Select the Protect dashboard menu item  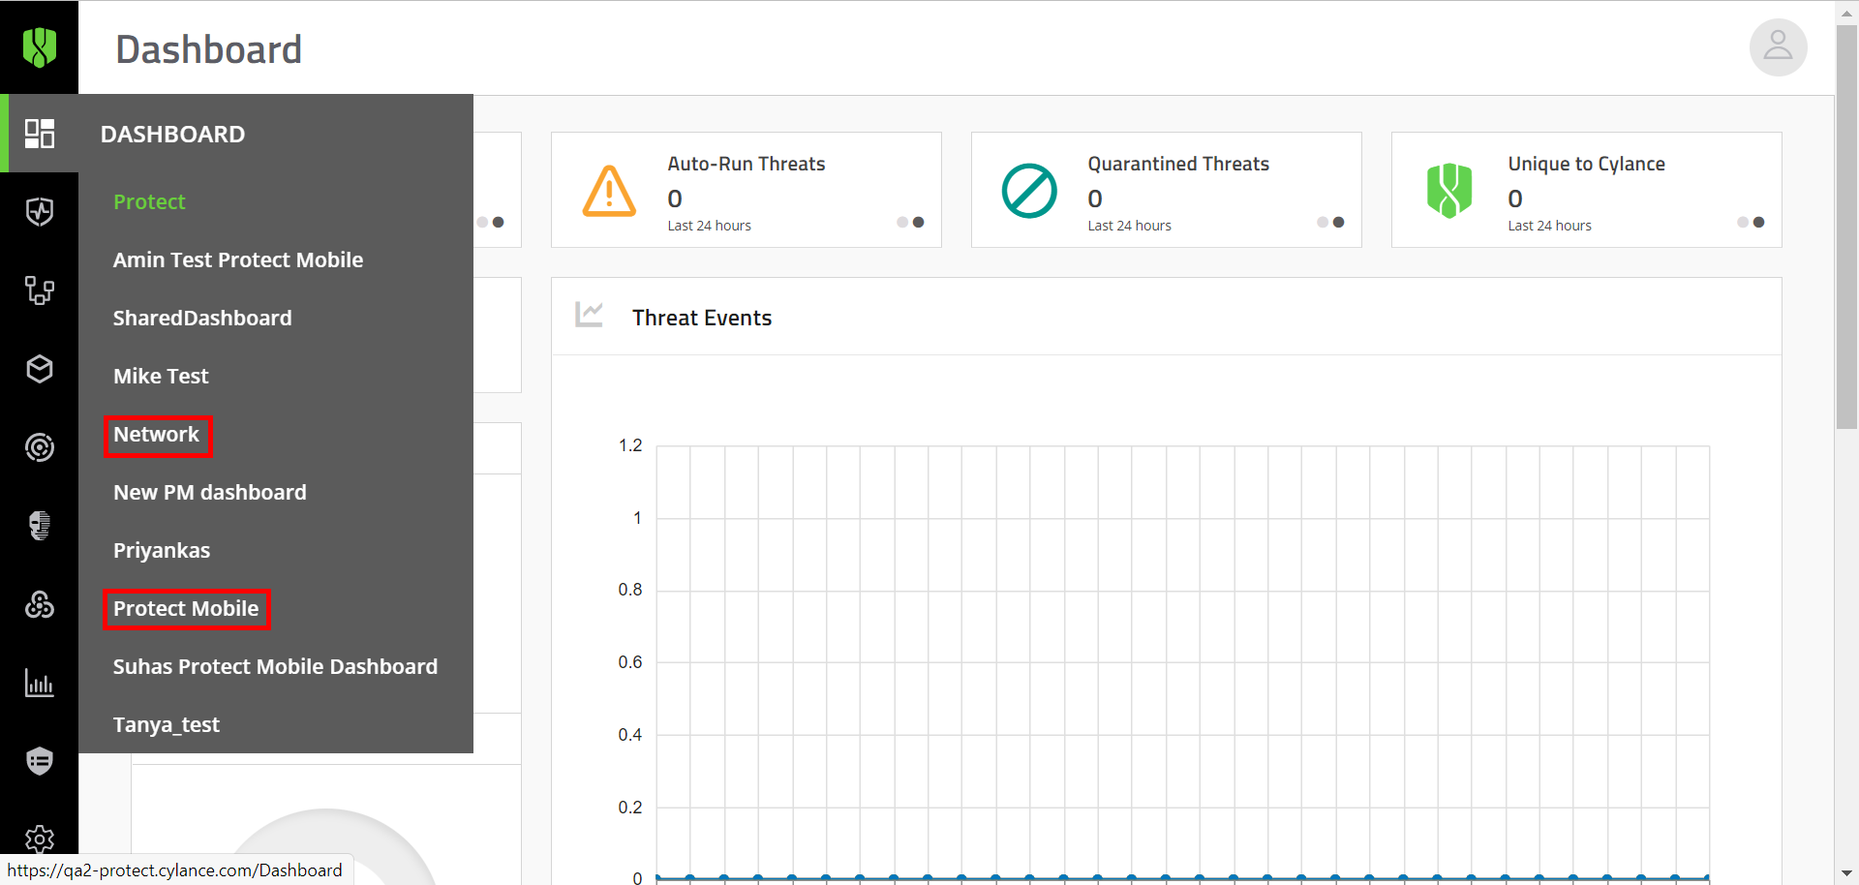pos(149,201)
